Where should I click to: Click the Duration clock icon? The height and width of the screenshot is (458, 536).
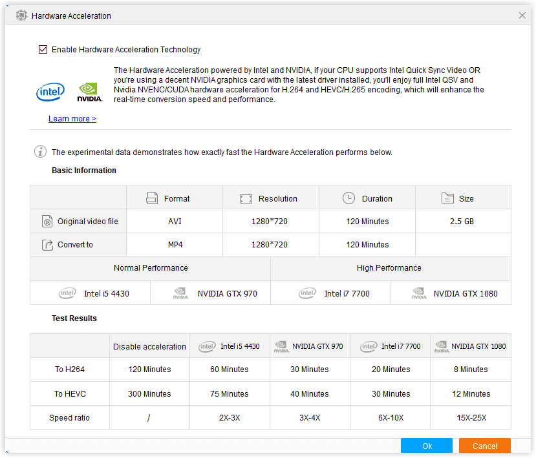(x=348, y=198)
